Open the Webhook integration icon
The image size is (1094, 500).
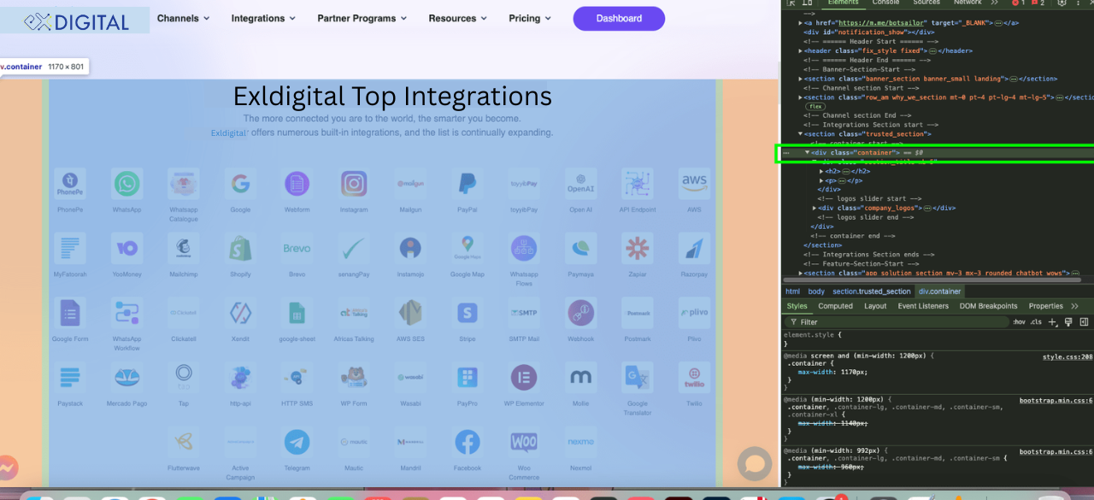(581, 313)
